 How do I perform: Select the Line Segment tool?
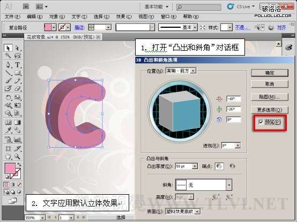pos(8,73)
